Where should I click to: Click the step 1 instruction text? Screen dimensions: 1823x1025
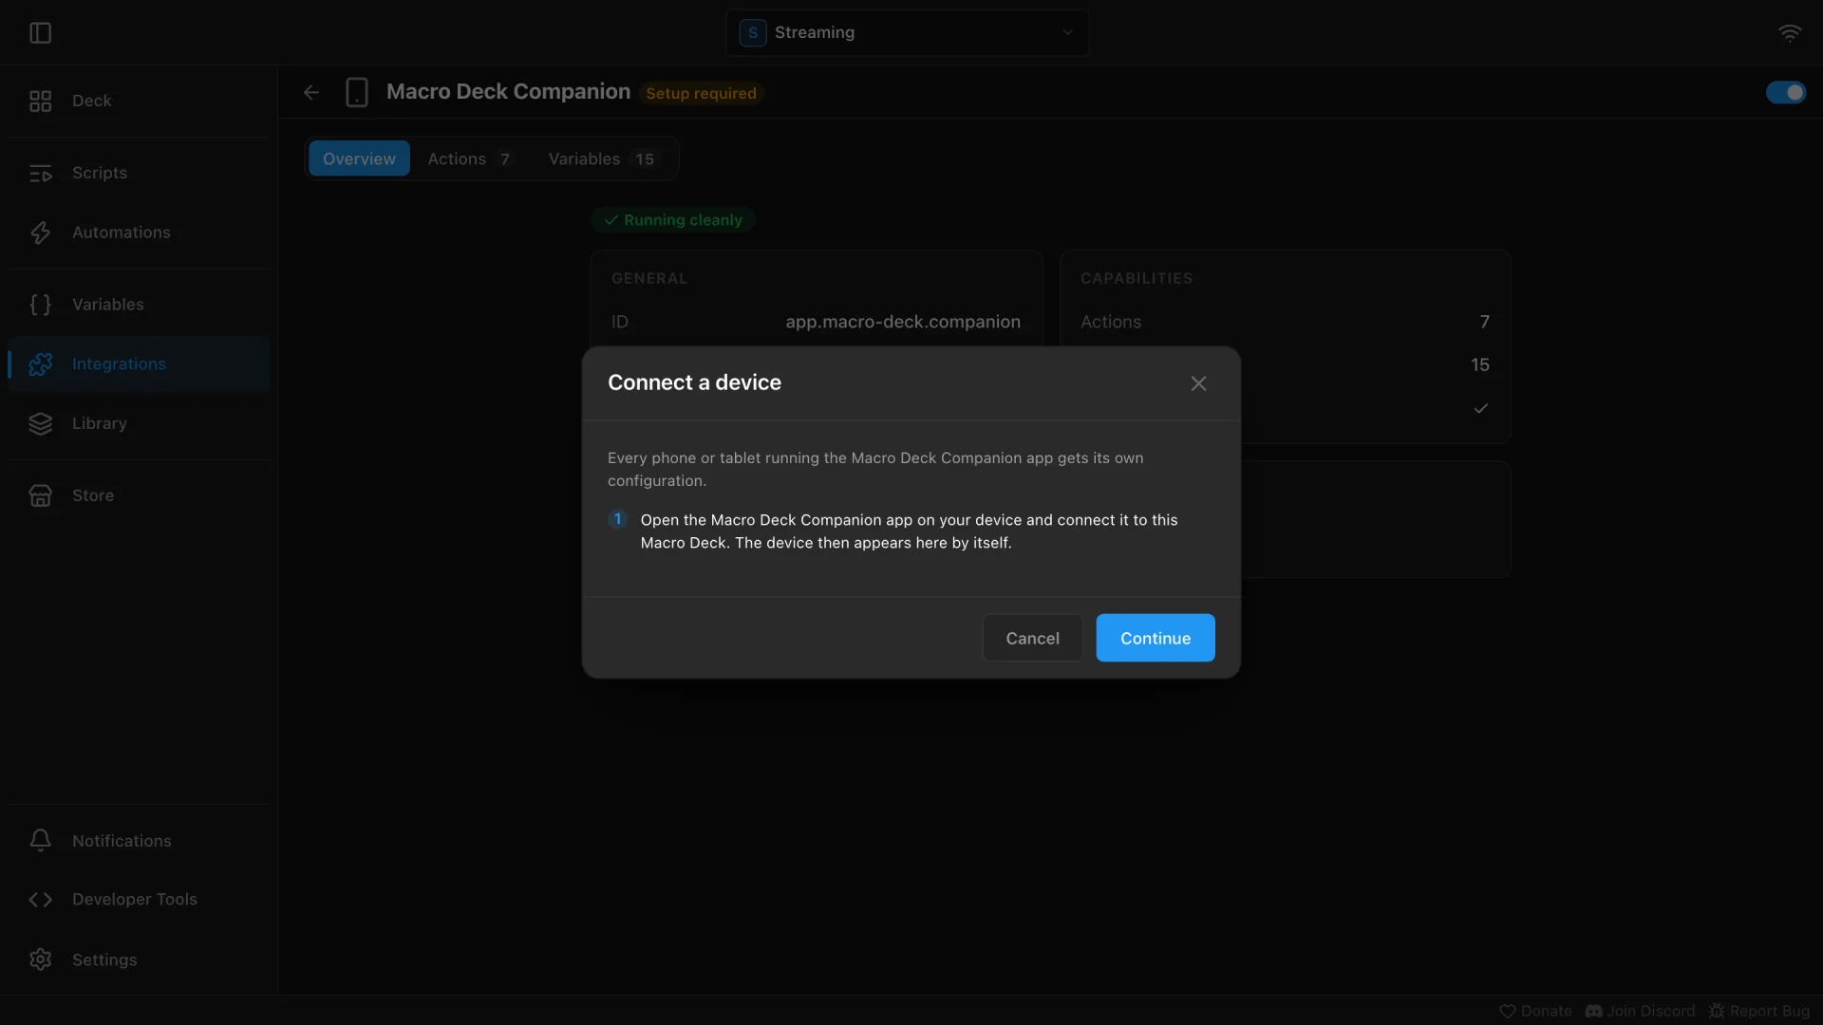[x=909, y=531]
